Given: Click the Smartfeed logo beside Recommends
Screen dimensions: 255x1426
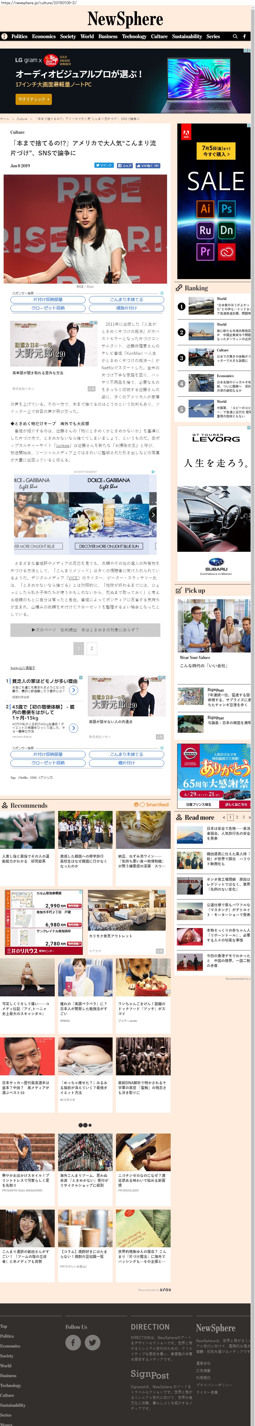Looking at the screenshot, I should click(151, 804).
